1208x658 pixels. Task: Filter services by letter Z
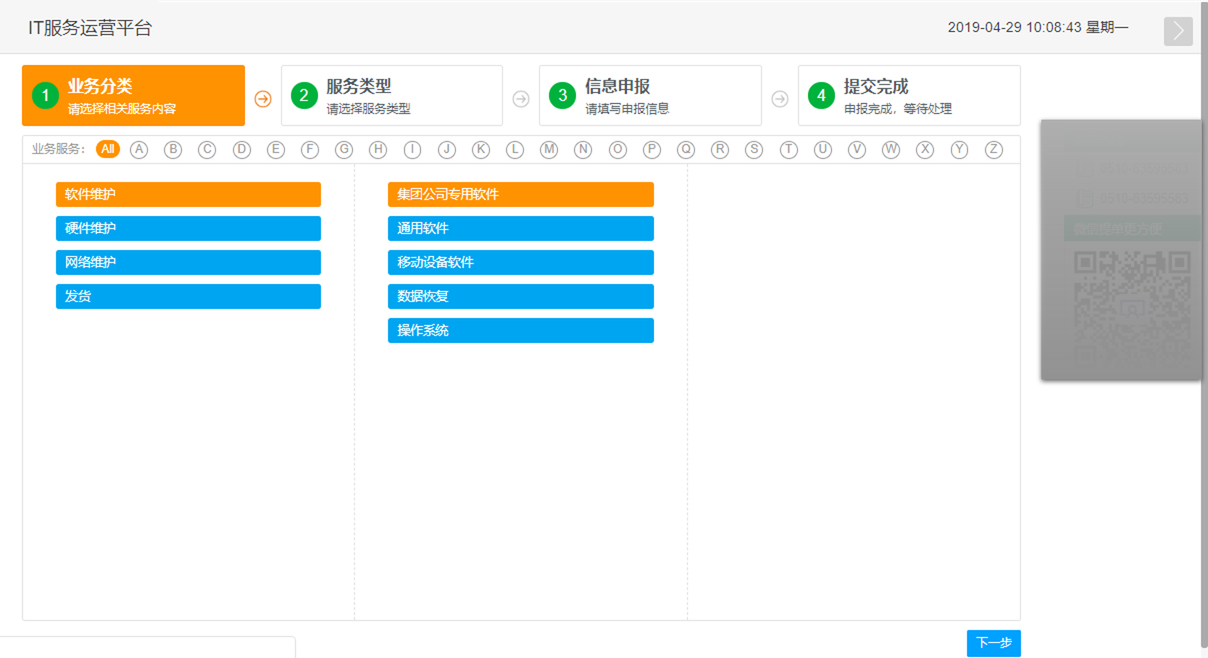point(994,149)
